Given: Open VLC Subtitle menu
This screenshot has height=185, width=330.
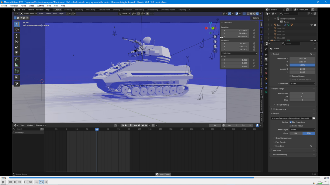Looking at the screenshot, I should pyautogui.click(x=40, y=6).
